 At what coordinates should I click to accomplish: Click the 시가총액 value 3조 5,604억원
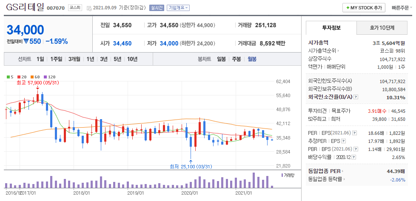click(x=389, y=42)
